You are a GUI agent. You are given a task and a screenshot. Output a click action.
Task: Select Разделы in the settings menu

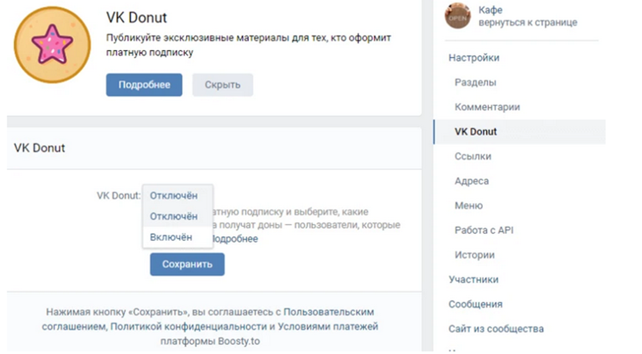(x=475, y=83)
